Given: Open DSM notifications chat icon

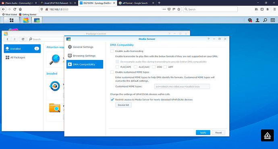Looking at the screenshot, I should [250, 20].
